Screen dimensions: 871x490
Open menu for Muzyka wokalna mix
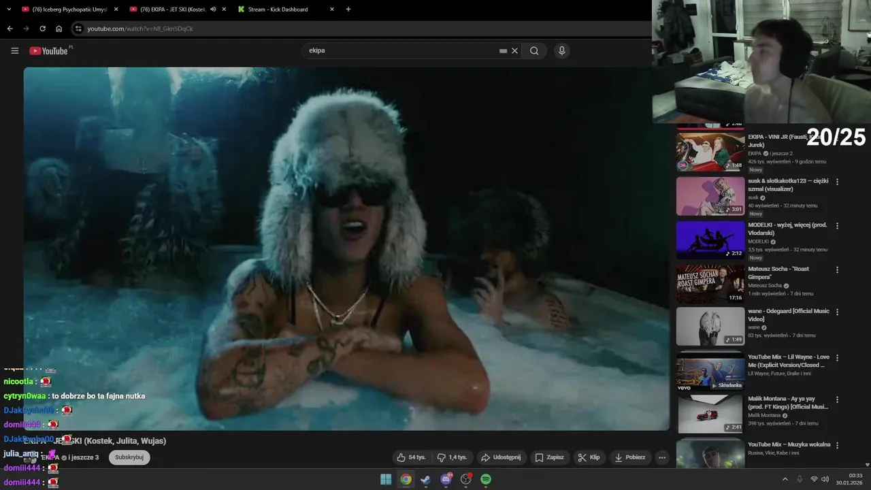pos(838,445)
